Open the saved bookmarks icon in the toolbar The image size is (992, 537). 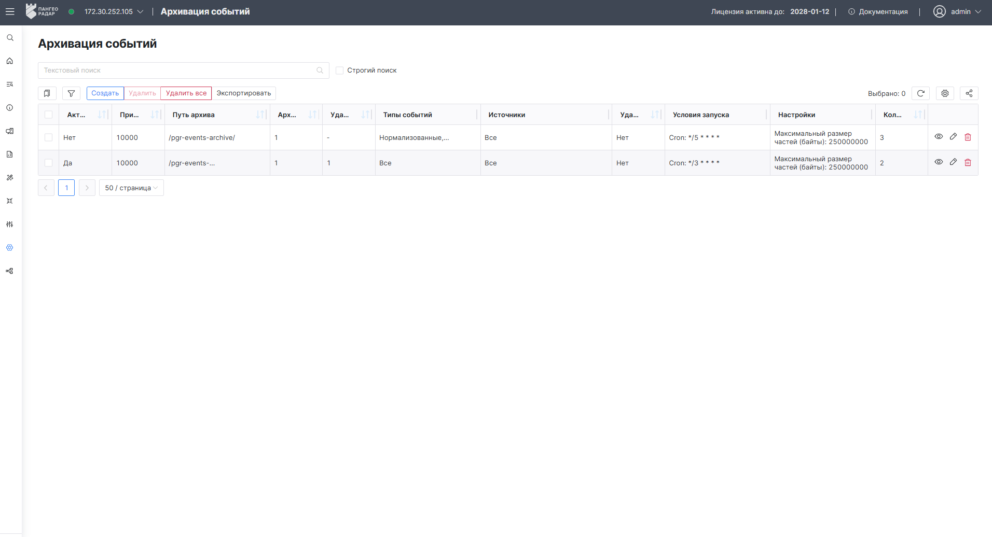point(47,93)
